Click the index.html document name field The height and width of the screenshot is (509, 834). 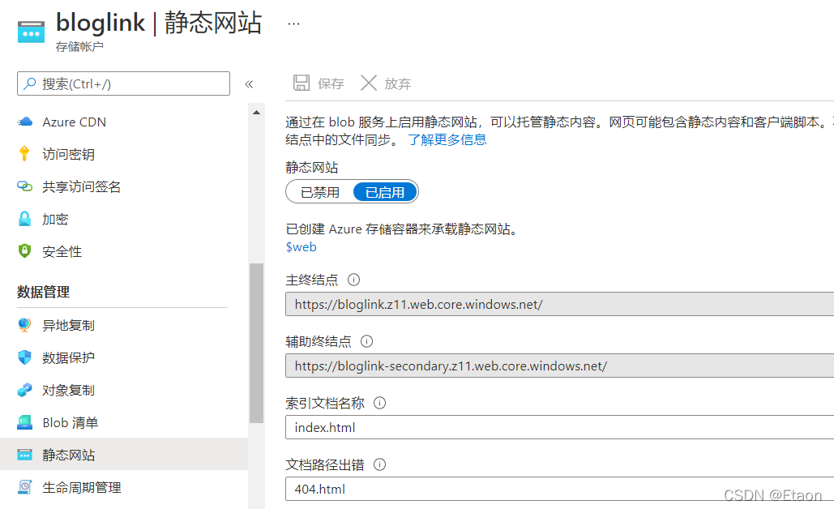pyautogui.click(x=559, y=428)
